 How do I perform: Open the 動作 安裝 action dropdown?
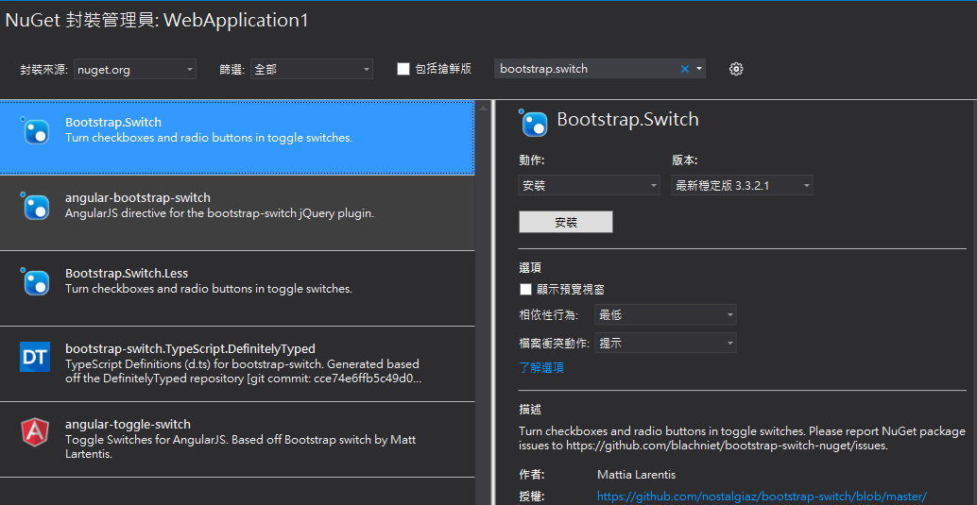590,186
